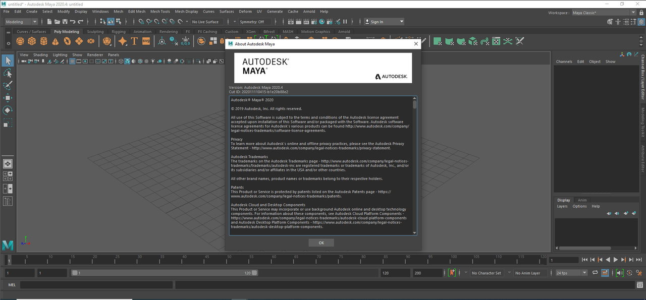Click the Polygon Disc shelf icon
Screen dimensions: 646x300
[91, 41]
